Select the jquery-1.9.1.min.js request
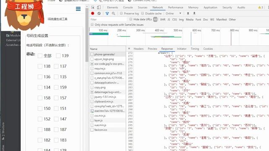This screenshot has height=151, width=269. coord(108,97)
